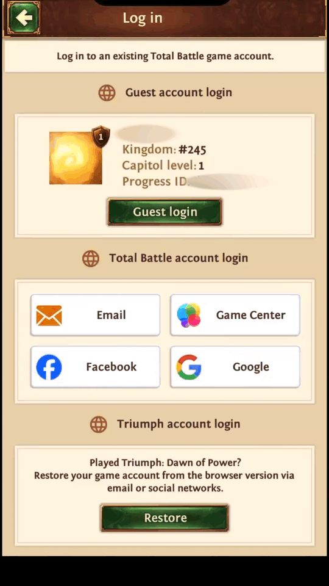329x586 pixels.
Task: Click the orange envelope Email icon
Action: (x=49, y=315)
